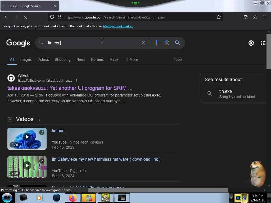Open the hamster Box taskbar program

click(x=105, y=198)
